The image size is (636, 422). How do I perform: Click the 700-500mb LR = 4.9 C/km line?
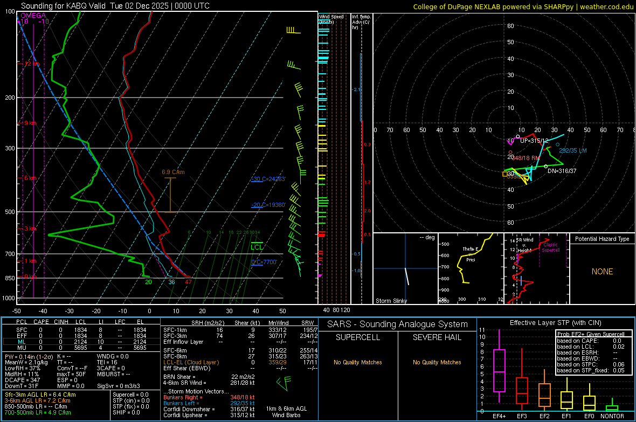pyautogui.click(x=38, y=412)
